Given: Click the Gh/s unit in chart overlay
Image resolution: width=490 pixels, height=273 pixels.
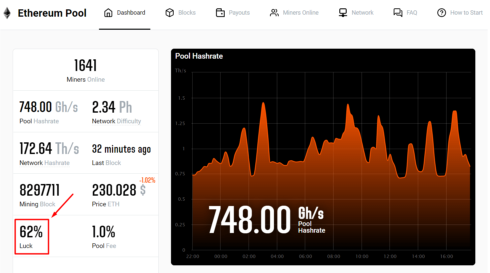Looking at the screenshot, I should pos(311,213).
